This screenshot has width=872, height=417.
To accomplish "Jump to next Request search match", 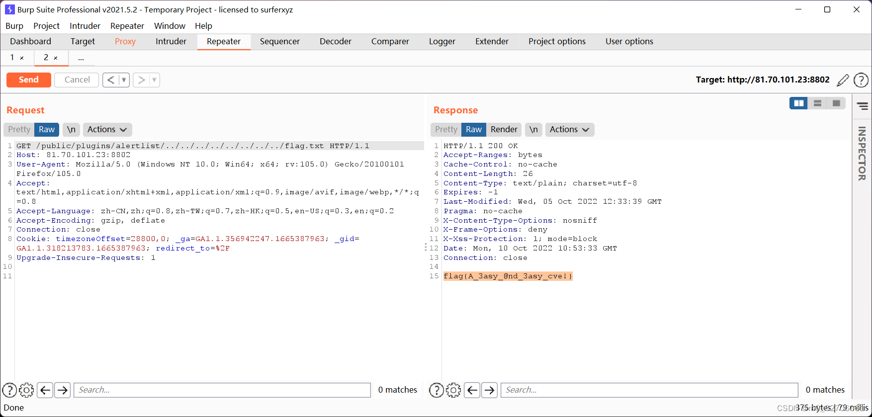I will click(63, 390).
